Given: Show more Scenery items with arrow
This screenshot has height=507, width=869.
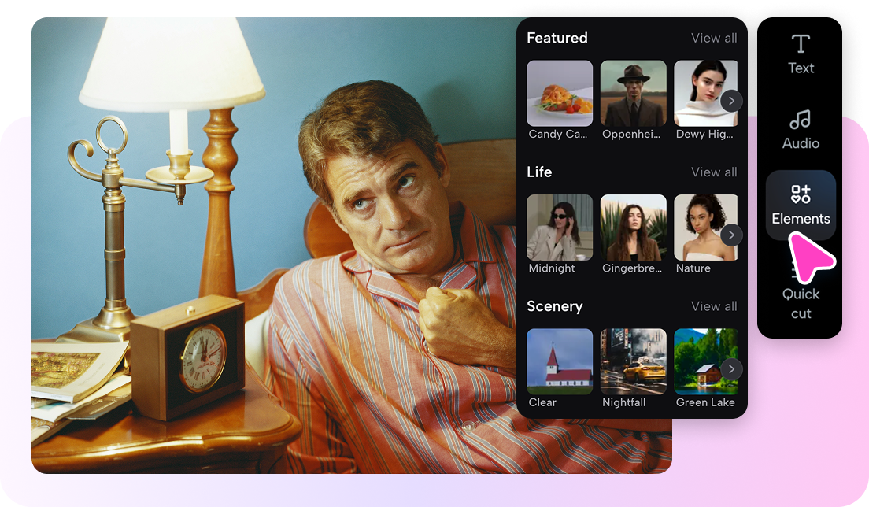Looking at the screenshot, I should click(x=731, y=369).
